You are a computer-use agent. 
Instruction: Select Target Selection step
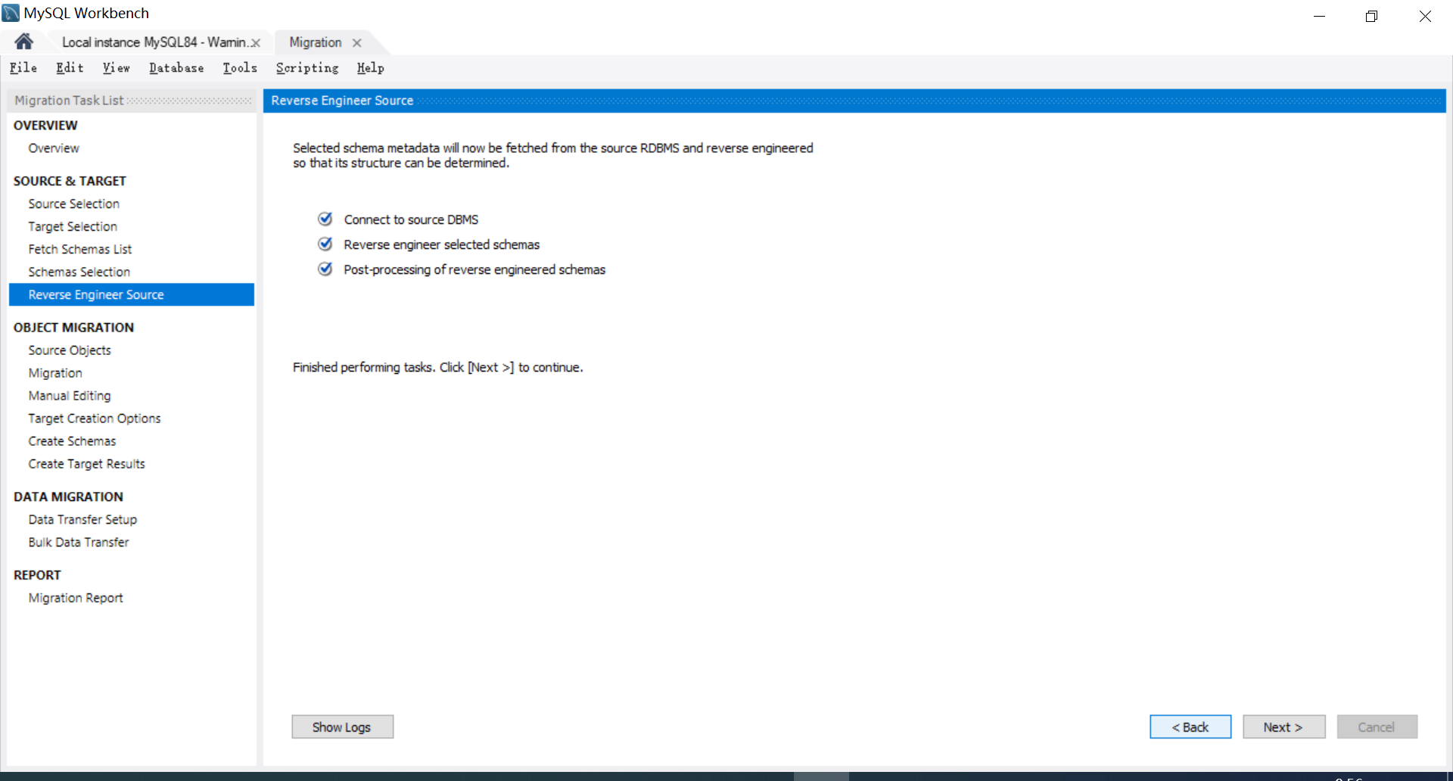73,227
